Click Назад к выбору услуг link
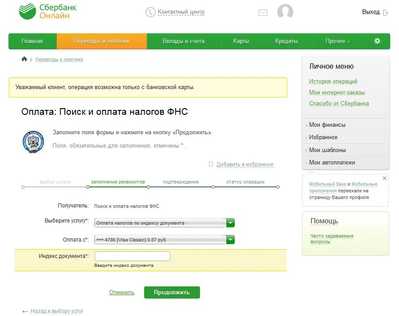 57,311
